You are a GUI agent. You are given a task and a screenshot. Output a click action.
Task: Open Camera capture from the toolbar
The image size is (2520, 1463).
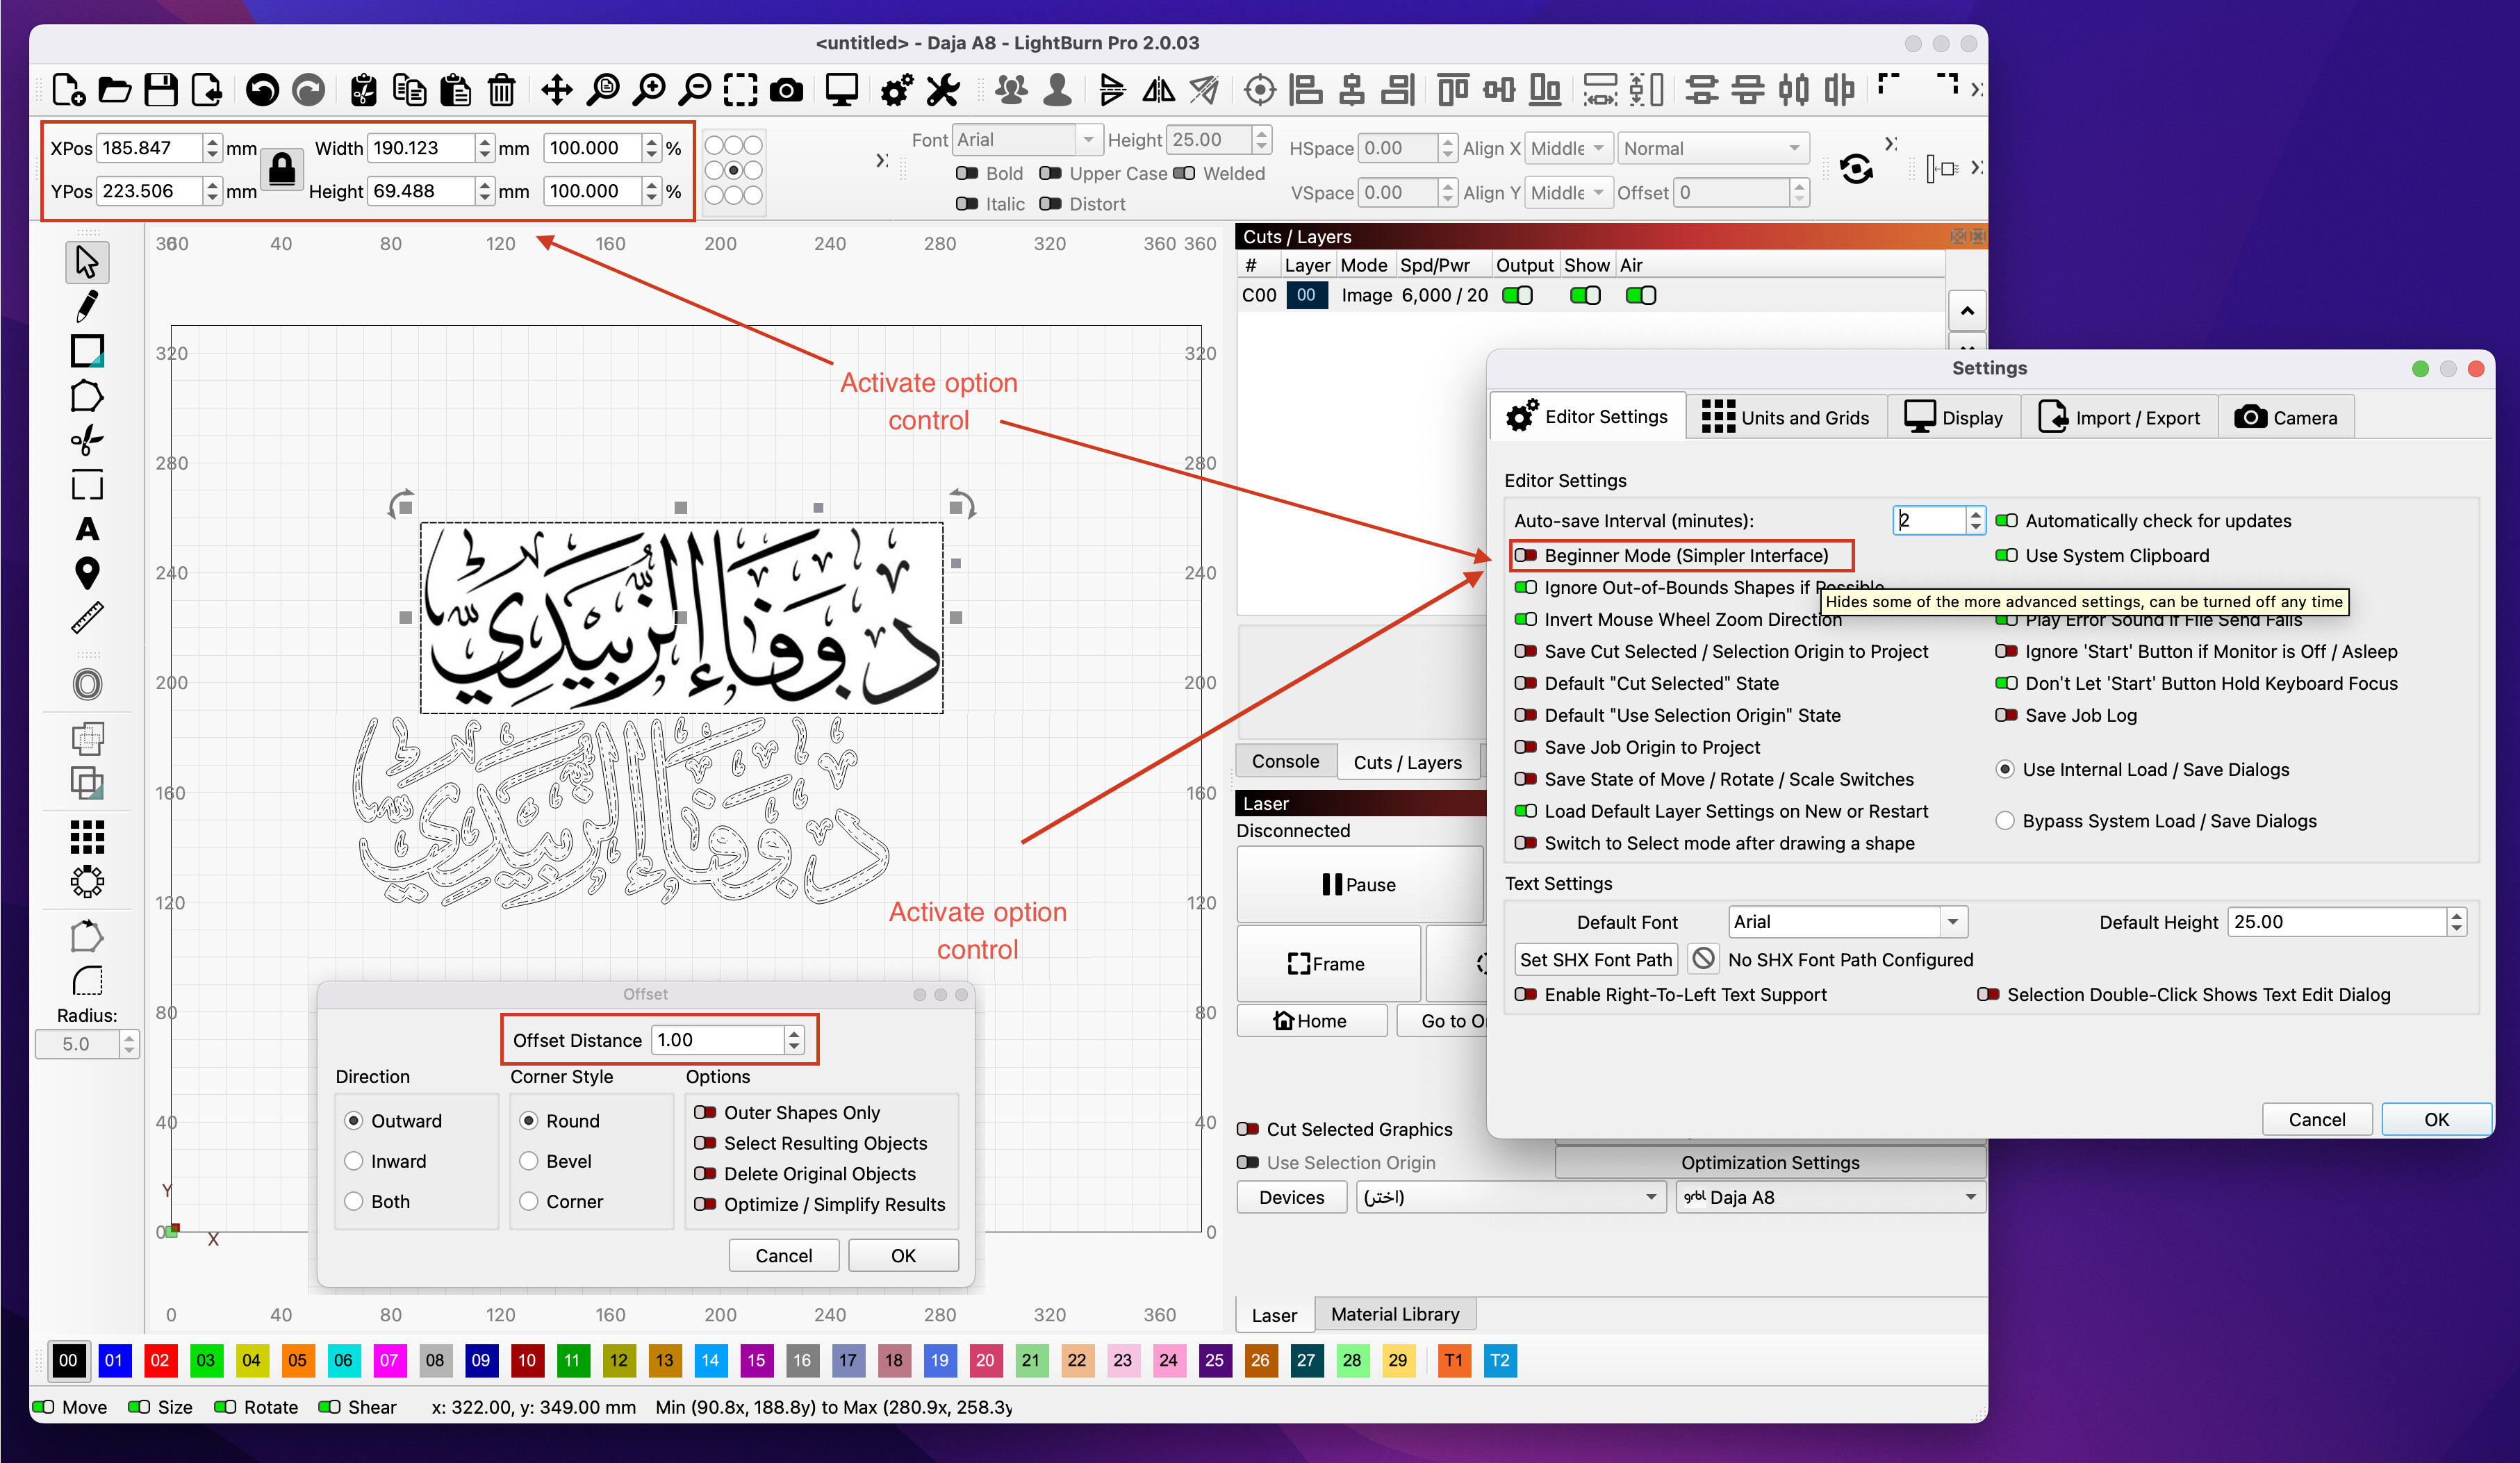pos(786,90)
